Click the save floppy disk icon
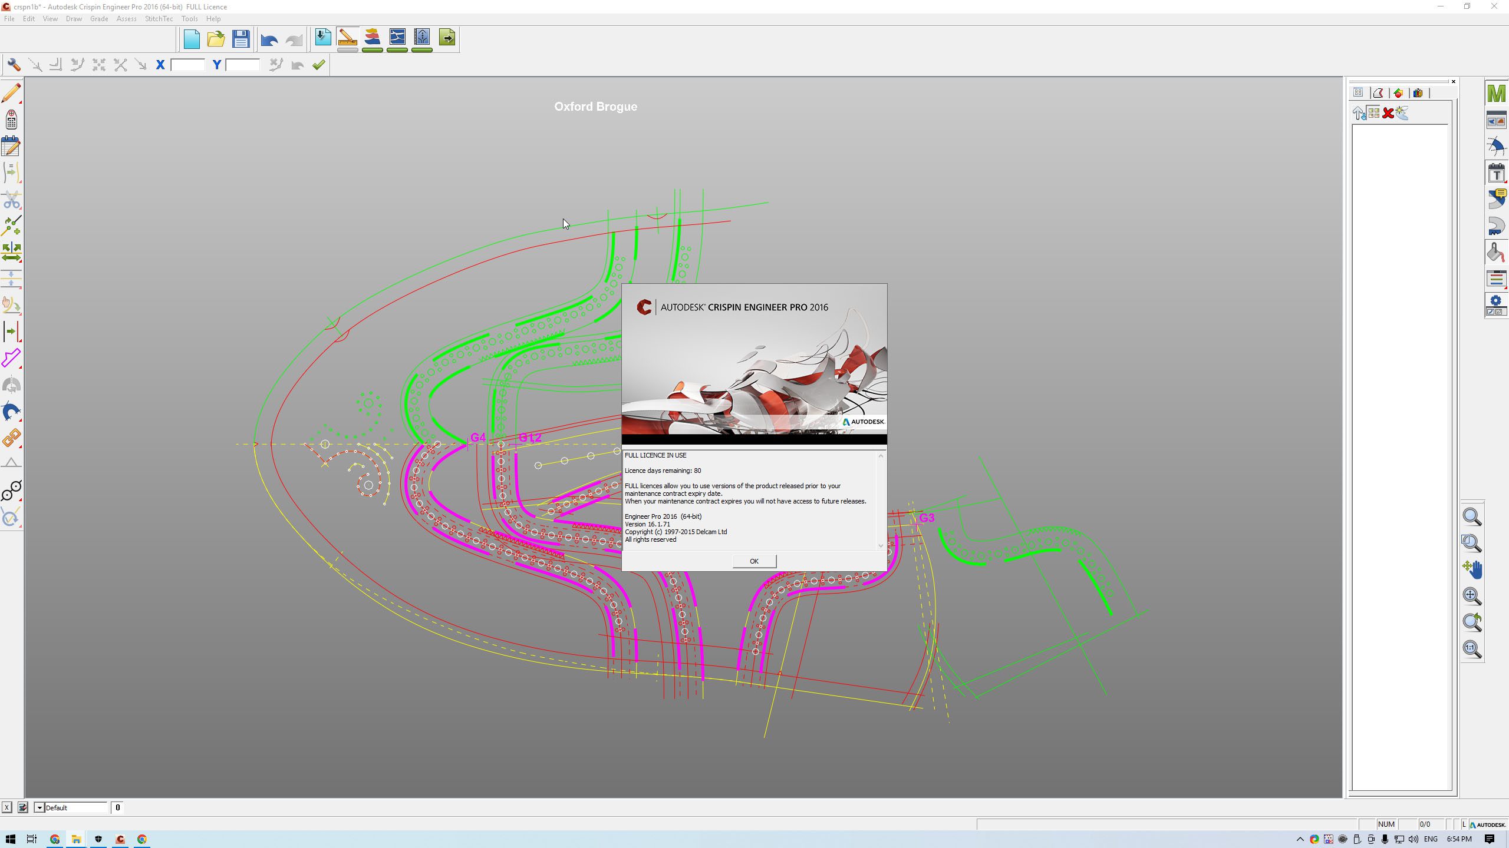1509x848 pixels. pyautogui.click(x=240, y=39)
